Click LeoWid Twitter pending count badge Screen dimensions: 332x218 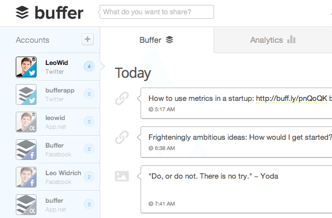coord(89,66)
